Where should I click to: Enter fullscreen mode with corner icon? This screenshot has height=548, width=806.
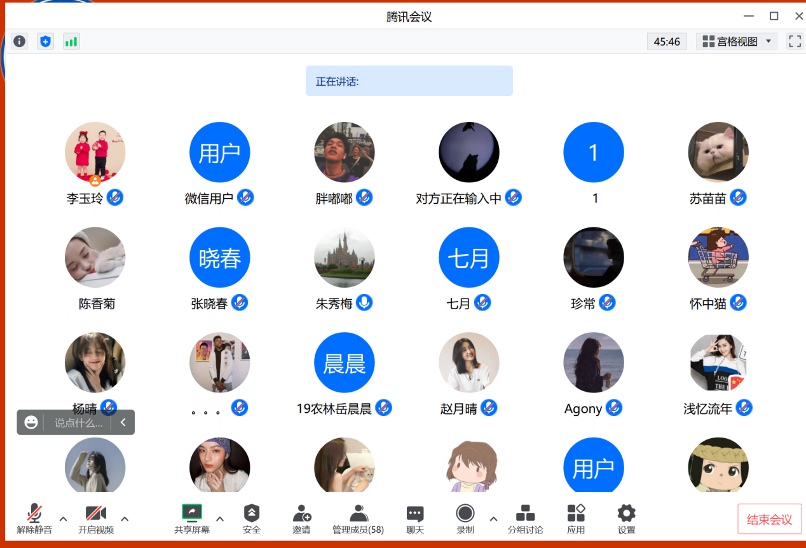(x=795, y=41)
